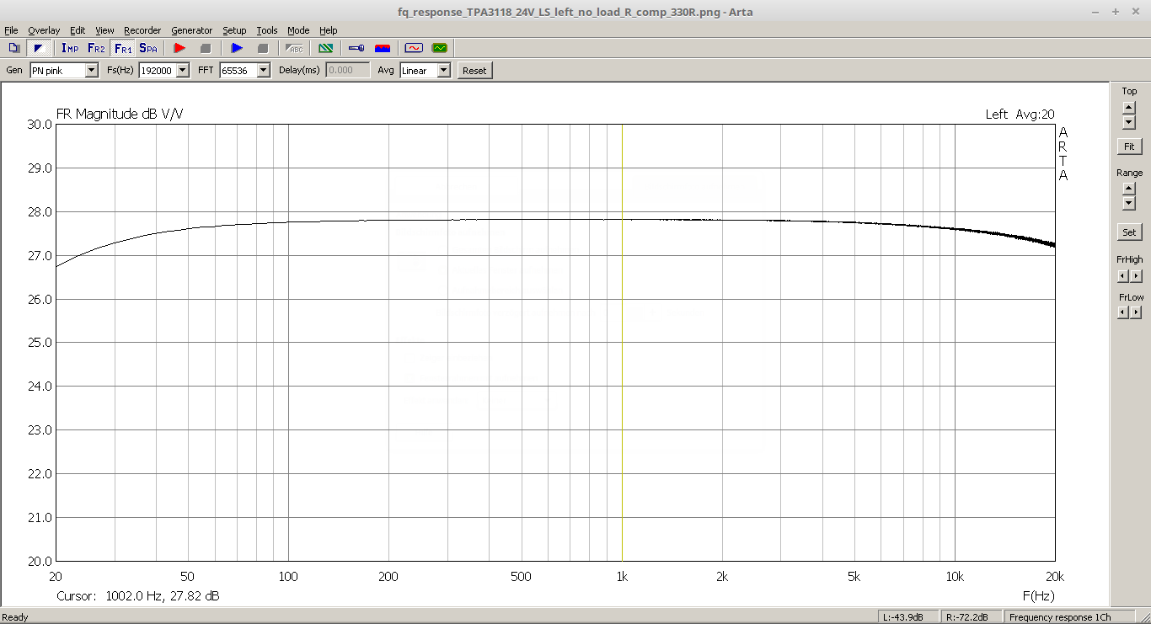Click the 'Cursor: 1002.0 Hz, 27.82 dB' readout
This screenshot has height=624, width=1151.
tap(138, 595)
